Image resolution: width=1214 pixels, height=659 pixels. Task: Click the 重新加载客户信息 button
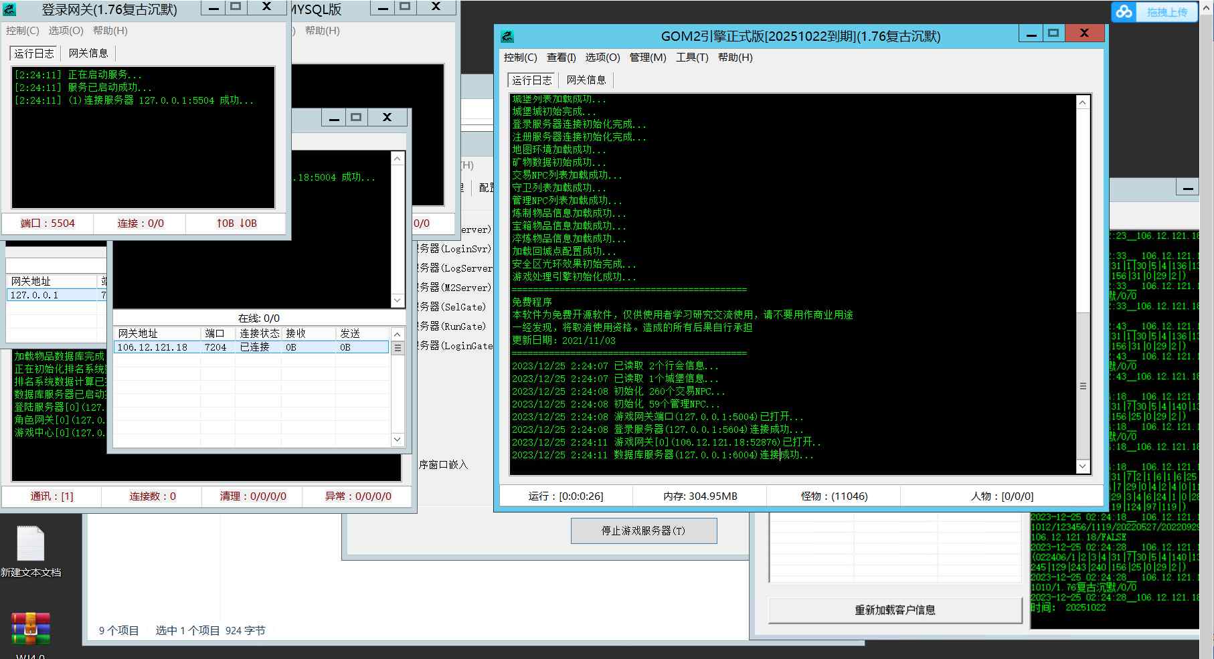click(x=894, y=609)
